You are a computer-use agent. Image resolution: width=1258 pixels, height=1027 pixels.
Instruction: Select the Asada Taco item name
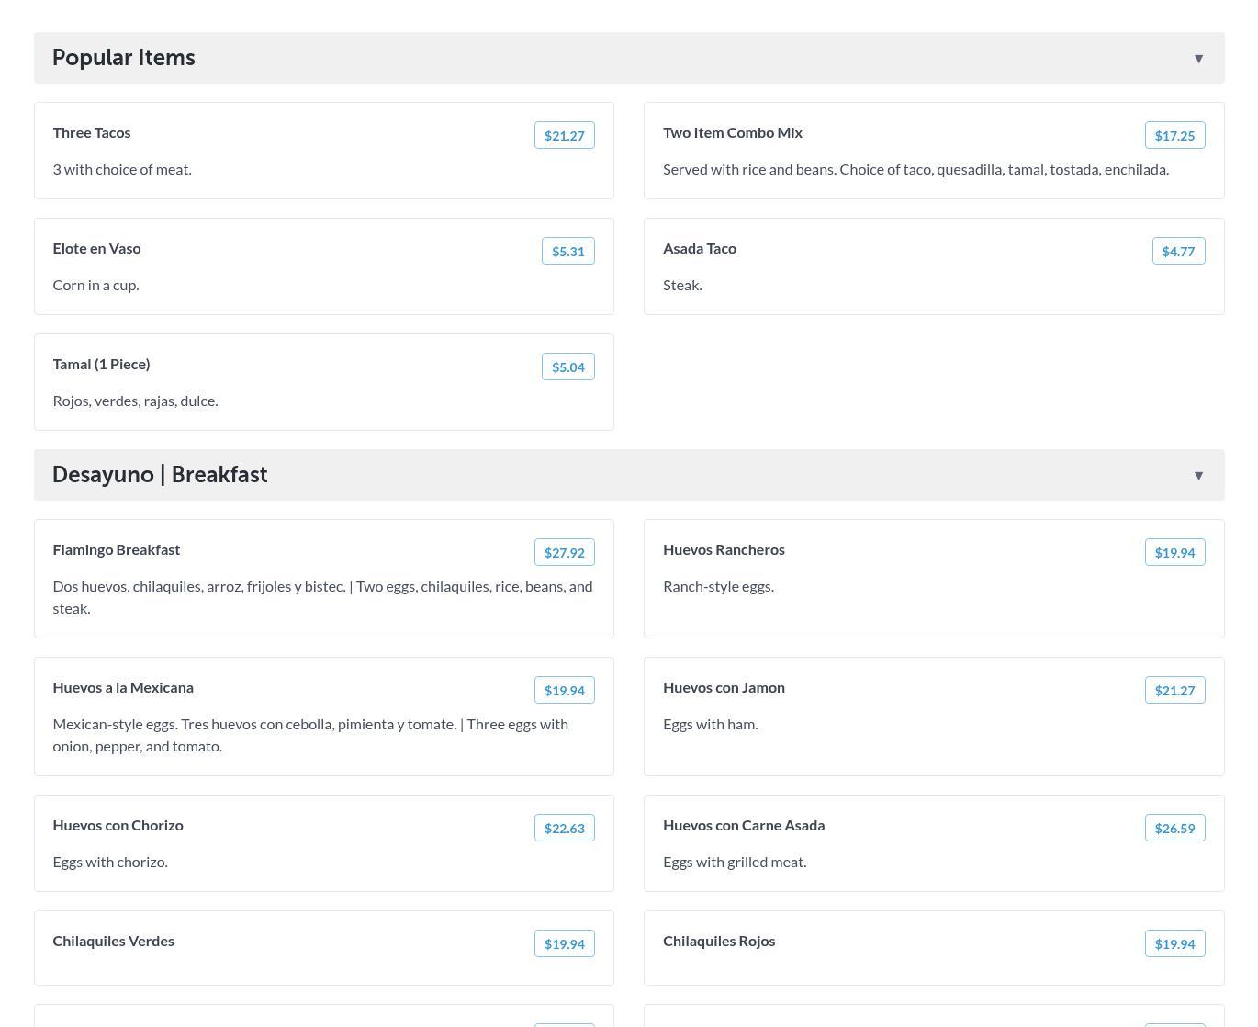tap(700, 249)
